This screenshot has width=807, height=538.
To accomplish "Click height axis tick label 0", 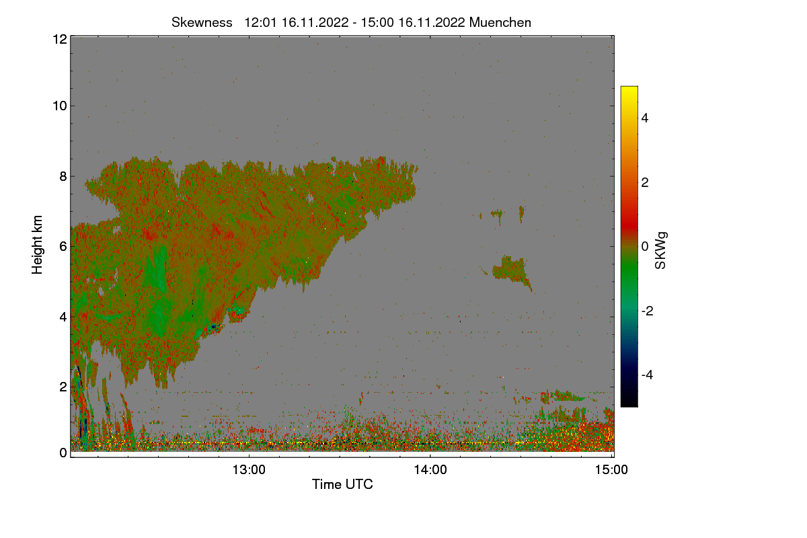I will pyautogui.click(x=63, y=453).
